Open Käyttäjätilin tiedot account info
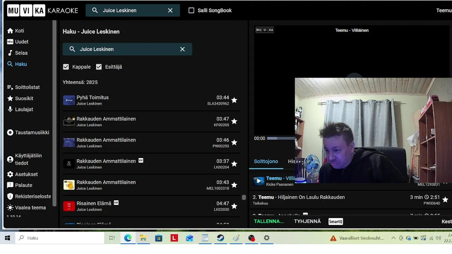Screen dimensions: 452x254 point(24,159)
